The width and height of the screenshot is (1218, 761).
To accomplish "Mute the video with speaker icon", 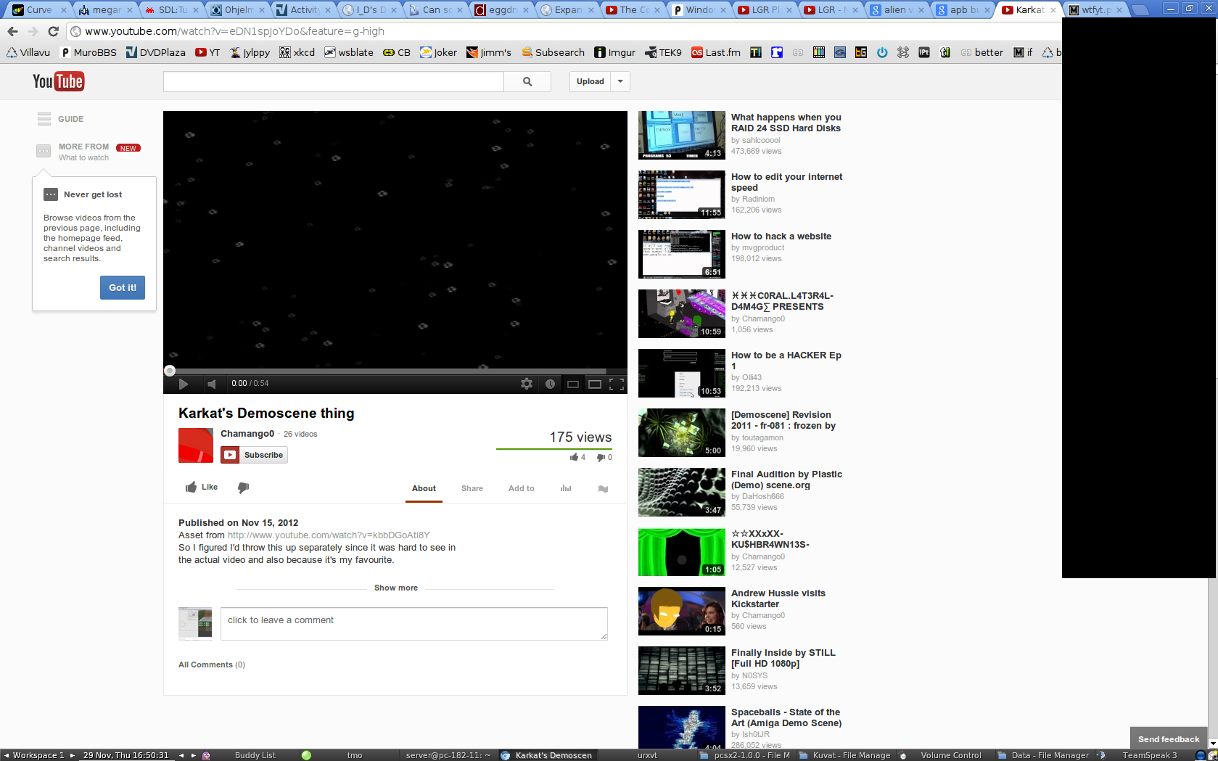I will coord(211,384).
